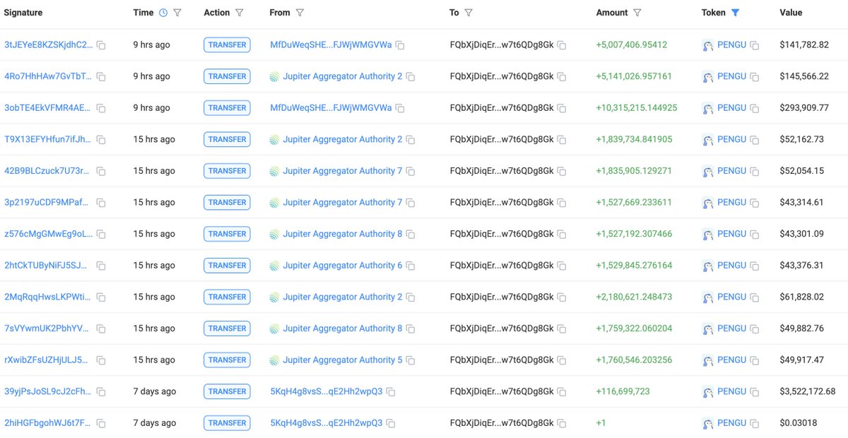This screenshot has height=438, width=848.
Task: Copy To address in the $52,162.73 row
Action: [x=562, y=140]
